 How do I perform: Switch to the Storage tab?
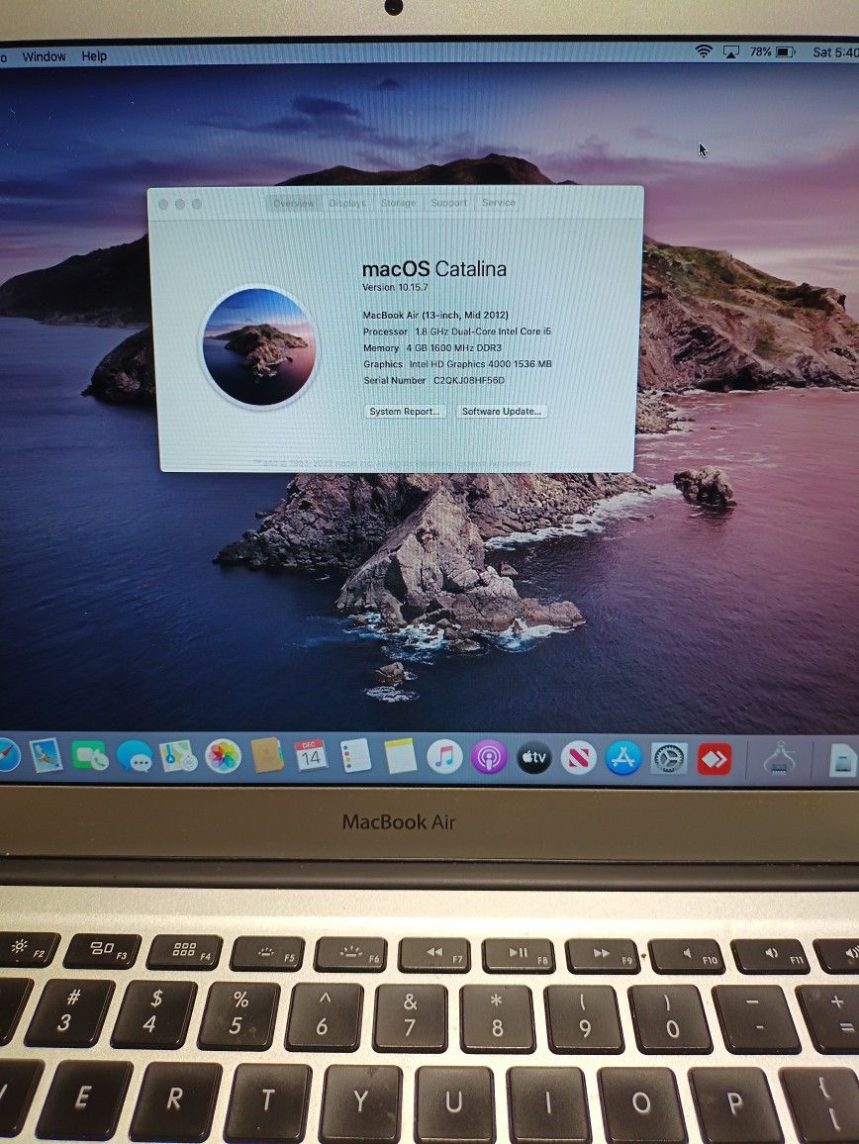(x=398, y=203)
